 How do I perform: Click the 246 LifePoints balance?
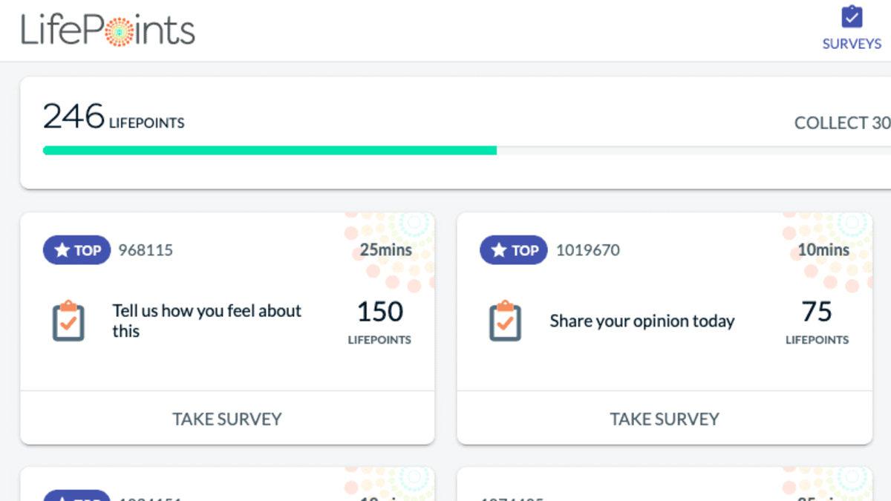pyautogui.click(x=114, y=117)
